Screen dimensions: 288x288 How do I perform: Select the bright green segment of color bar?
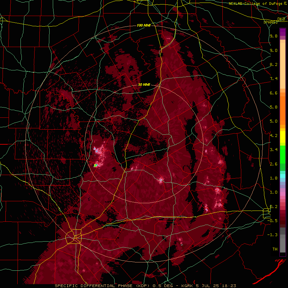pos(283,155)
